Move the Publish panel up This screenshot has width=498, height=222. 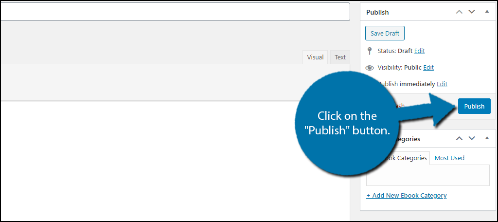459,12
